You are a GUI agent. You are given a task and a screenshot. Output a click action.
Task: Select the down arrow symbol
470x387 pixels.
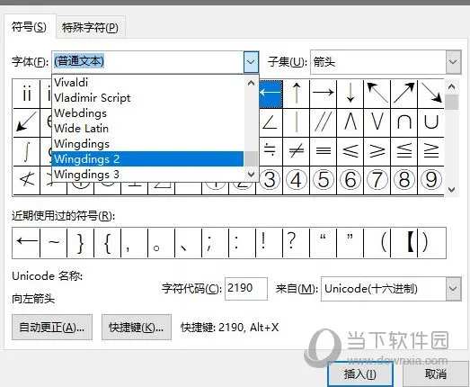coord(350,94)
